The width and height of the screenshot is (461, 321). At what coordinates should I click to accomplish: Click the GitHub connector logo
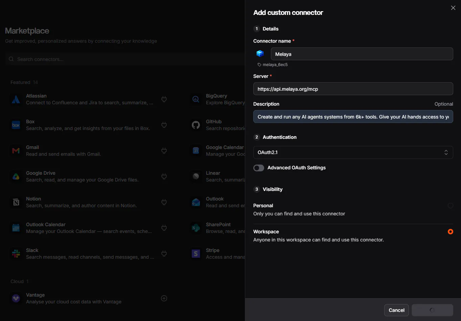(196, 125)
